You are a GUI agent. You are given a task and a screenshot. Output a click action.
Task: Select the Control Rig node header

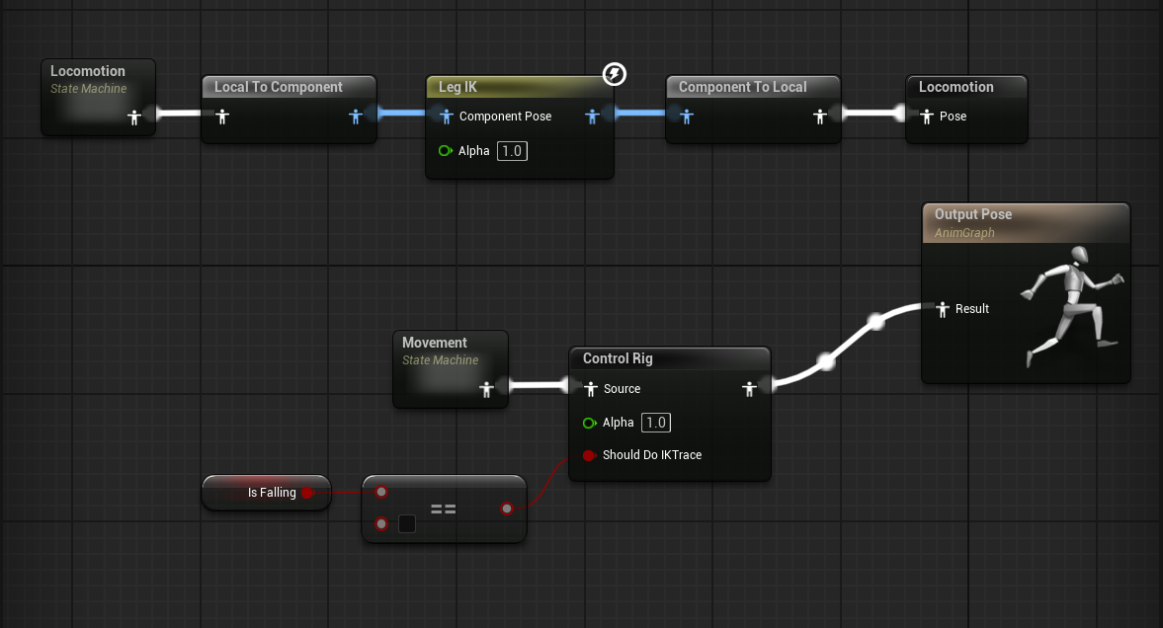(670, 358)
